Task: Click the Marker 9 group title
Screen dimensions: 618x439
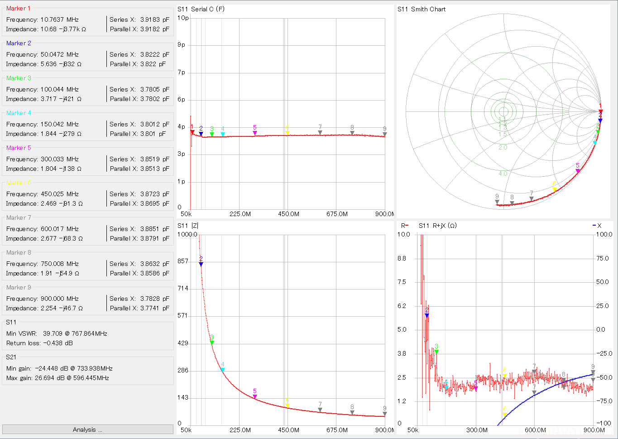Action: tap(19, 287)
